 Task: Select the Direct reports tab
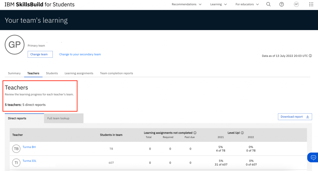[24, 118]
